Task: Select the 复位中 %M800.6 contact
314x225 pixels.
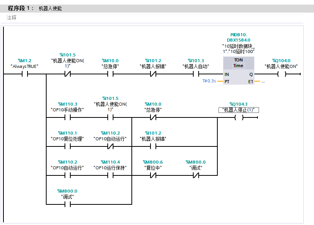Action: point(153,175)
